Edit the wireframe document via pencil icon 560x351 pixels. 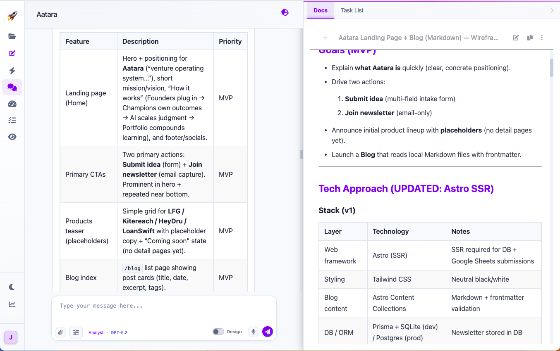[x=516, y=38]
